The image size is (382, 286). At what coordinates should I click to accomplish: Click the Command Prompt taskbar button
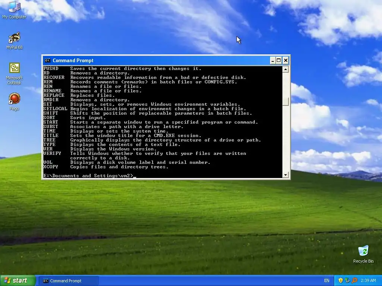[69, 281]
